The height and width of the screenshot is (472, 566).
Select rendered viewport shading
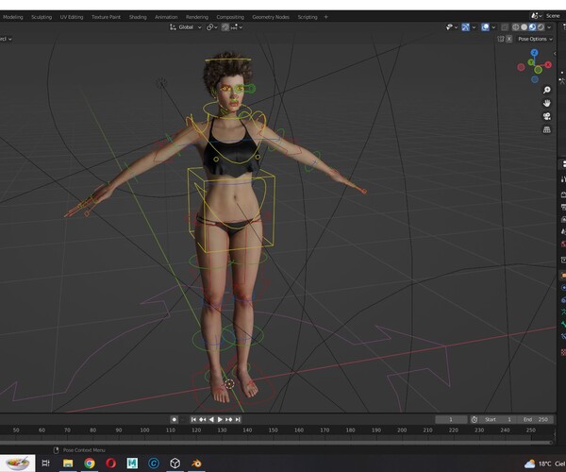pos(541,27)
